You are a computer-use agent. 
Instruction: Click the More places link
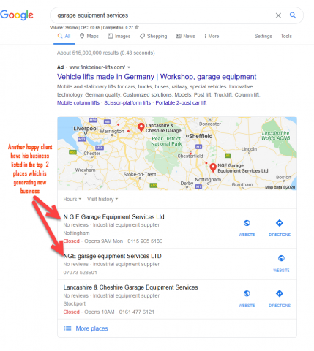91,328
